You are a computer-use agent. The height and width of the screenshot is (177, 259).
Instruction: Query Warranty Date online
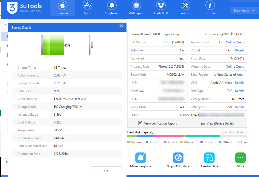click(235, 67)
